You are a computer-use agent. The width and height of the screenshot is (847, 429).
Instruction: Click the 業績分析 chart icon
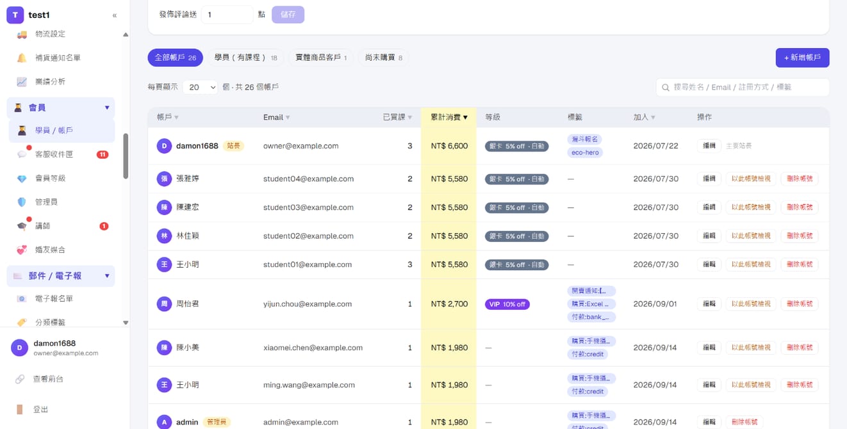tap(22, 81)
